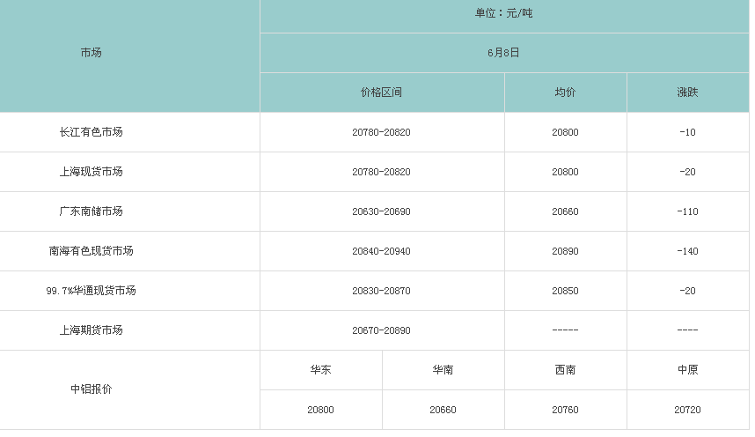Screen dimensions: 755x437
Task: Select the 上海现货市场 row label
Action: click(91, 172)
